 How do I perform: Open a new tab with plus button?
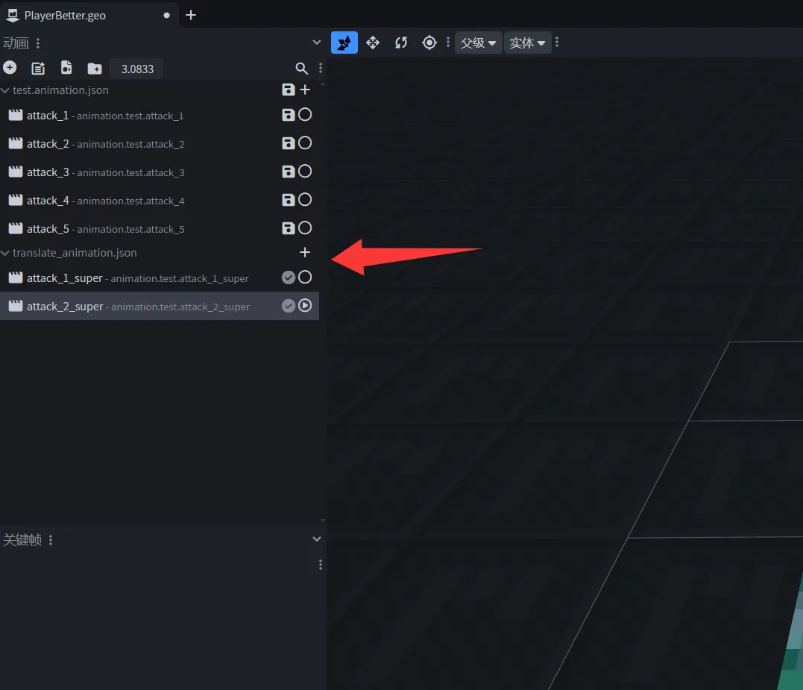191,15
